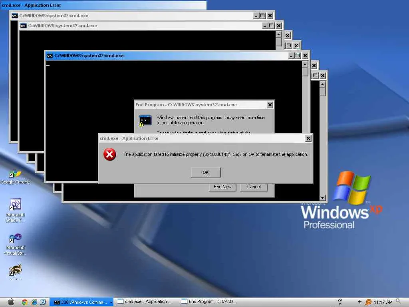Close the cmd.exe Application Error dialog
The width and height of the screenshot is (409, 307).
click(308, 138)
